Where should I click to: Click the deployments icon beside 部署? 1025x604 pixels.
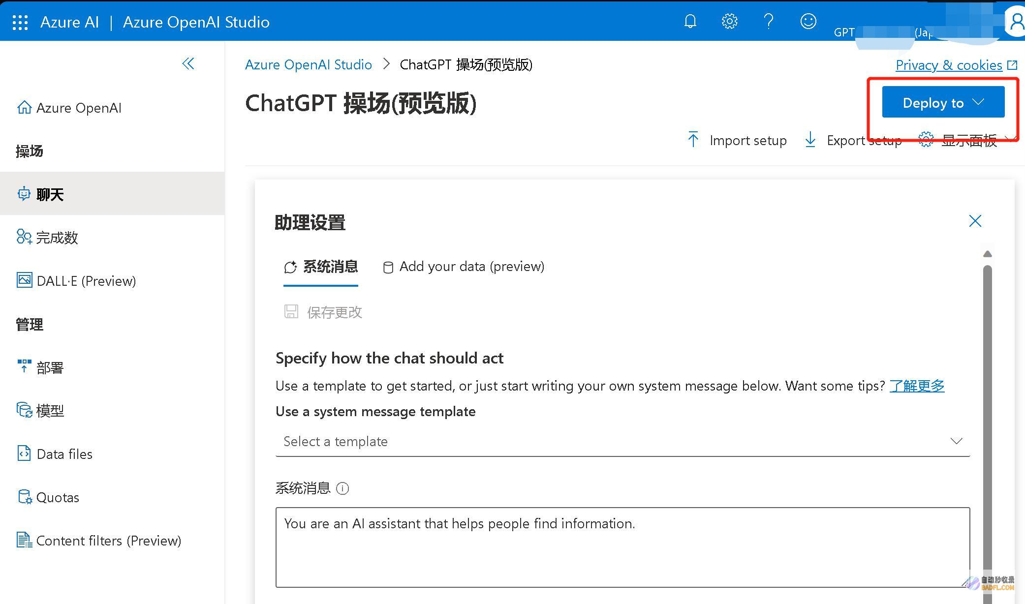(x=24, y=366)
